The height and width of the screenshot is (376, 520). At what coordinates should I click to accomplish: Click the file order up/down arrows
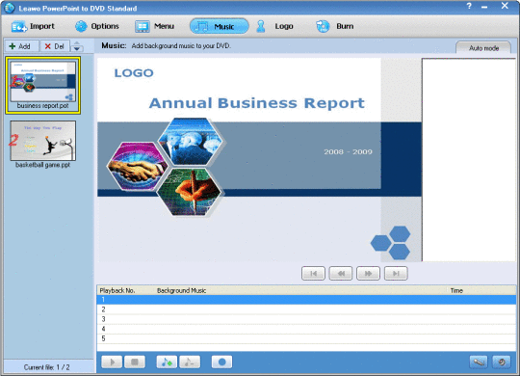pyautogui.click(x=77, y=46)
